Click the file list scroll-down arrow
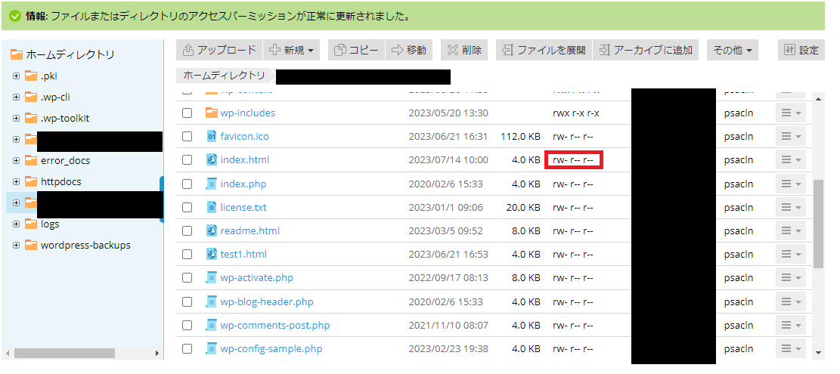This screenshot has width=840, height=374. 818,353
